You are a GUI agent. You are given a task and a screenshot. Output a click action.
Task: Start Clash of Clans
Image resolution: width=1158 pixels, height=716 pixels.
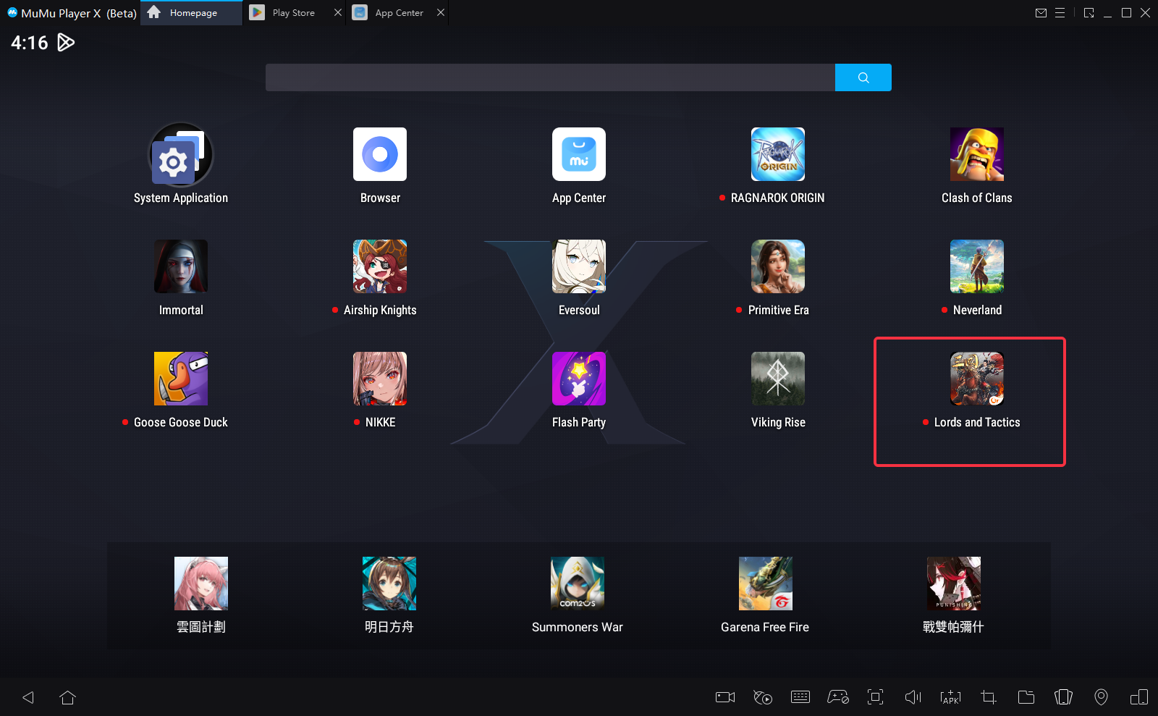(977, 154)
